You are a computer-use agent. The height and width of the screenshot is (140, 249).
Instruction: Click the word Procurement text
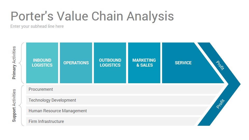click(41, 89)
